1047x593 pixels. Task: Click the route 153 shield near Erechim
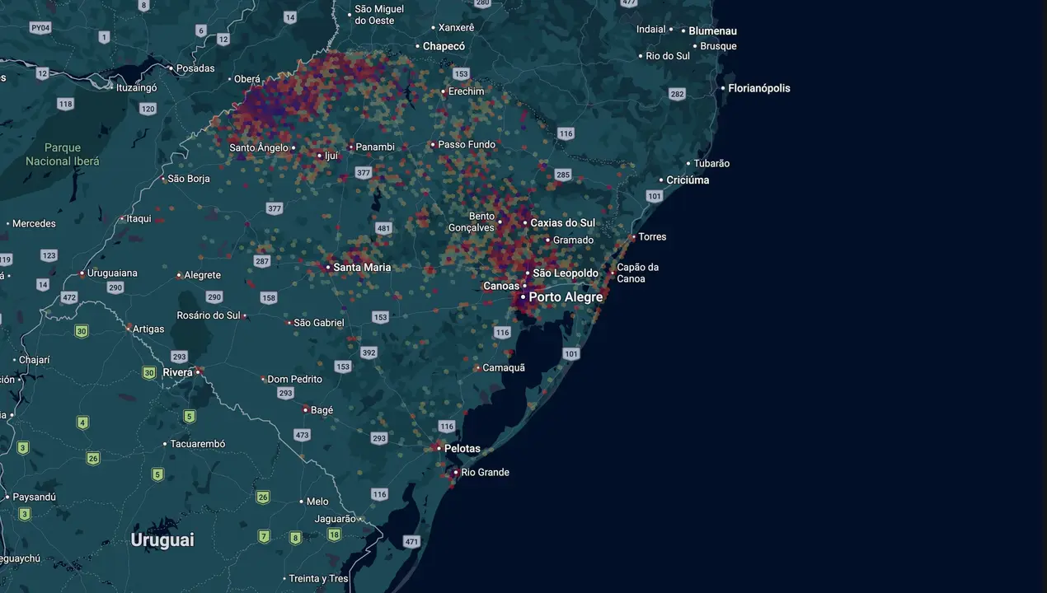pos(461,74)
